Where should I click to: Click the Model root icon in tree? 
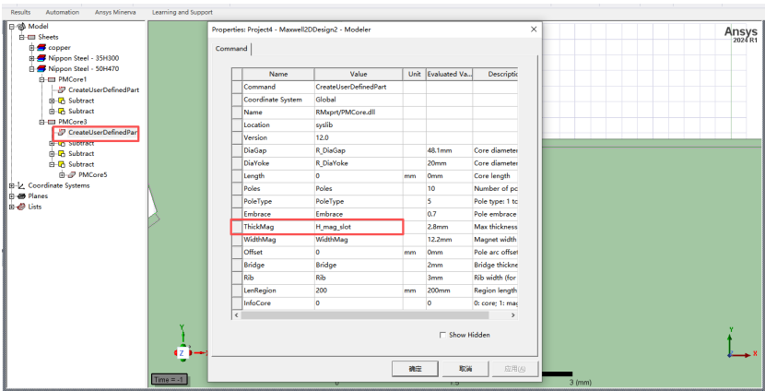click(21, 27)
